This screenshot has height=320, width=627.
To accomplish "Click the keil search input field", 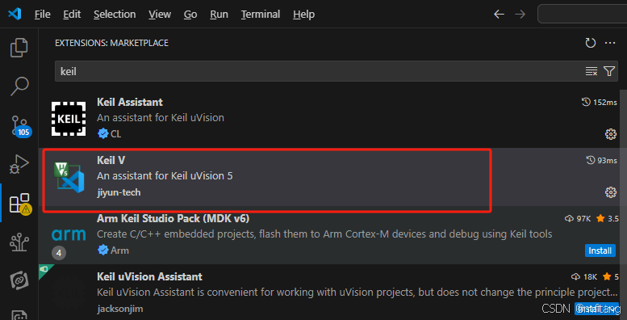I will [320, 71].
